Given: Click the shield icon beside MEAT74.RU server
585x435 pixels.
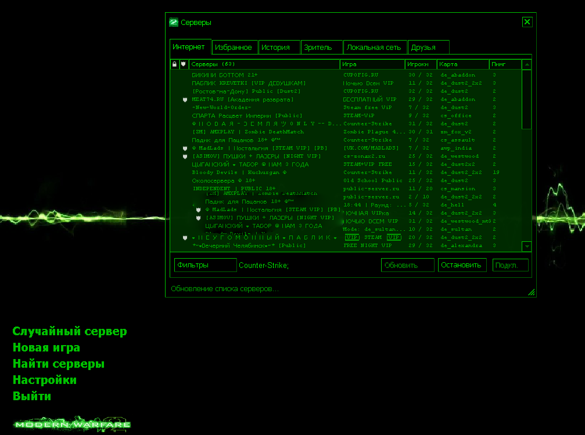Looking at the screenshot, I should pyautogui.click(x=184, y=100).
